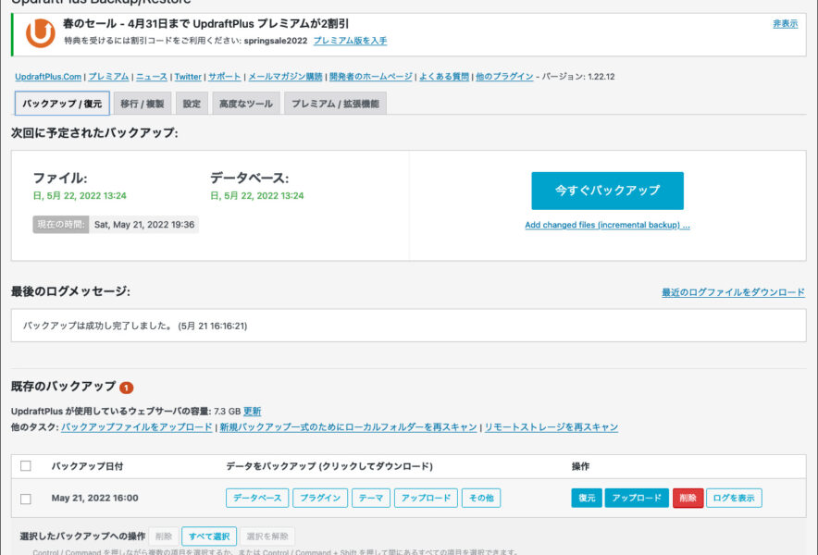Viewport: 818px width, 555px height.
Task: Rescan local folder for new backup sets
Action: pos(349,427)
